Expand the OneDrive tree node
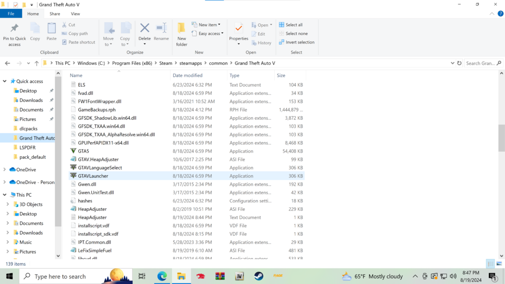Screen dimensions: 505x284 tap(5, 170)
